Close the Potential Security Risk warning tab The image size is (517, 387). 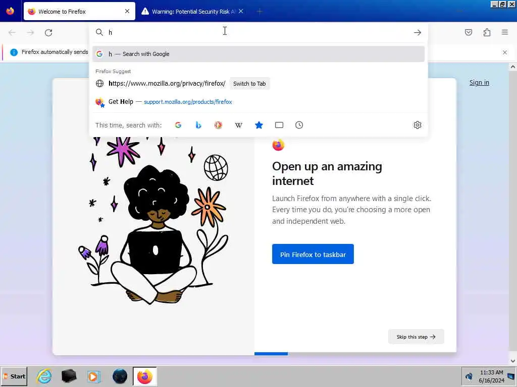click(x=241, y=11)
